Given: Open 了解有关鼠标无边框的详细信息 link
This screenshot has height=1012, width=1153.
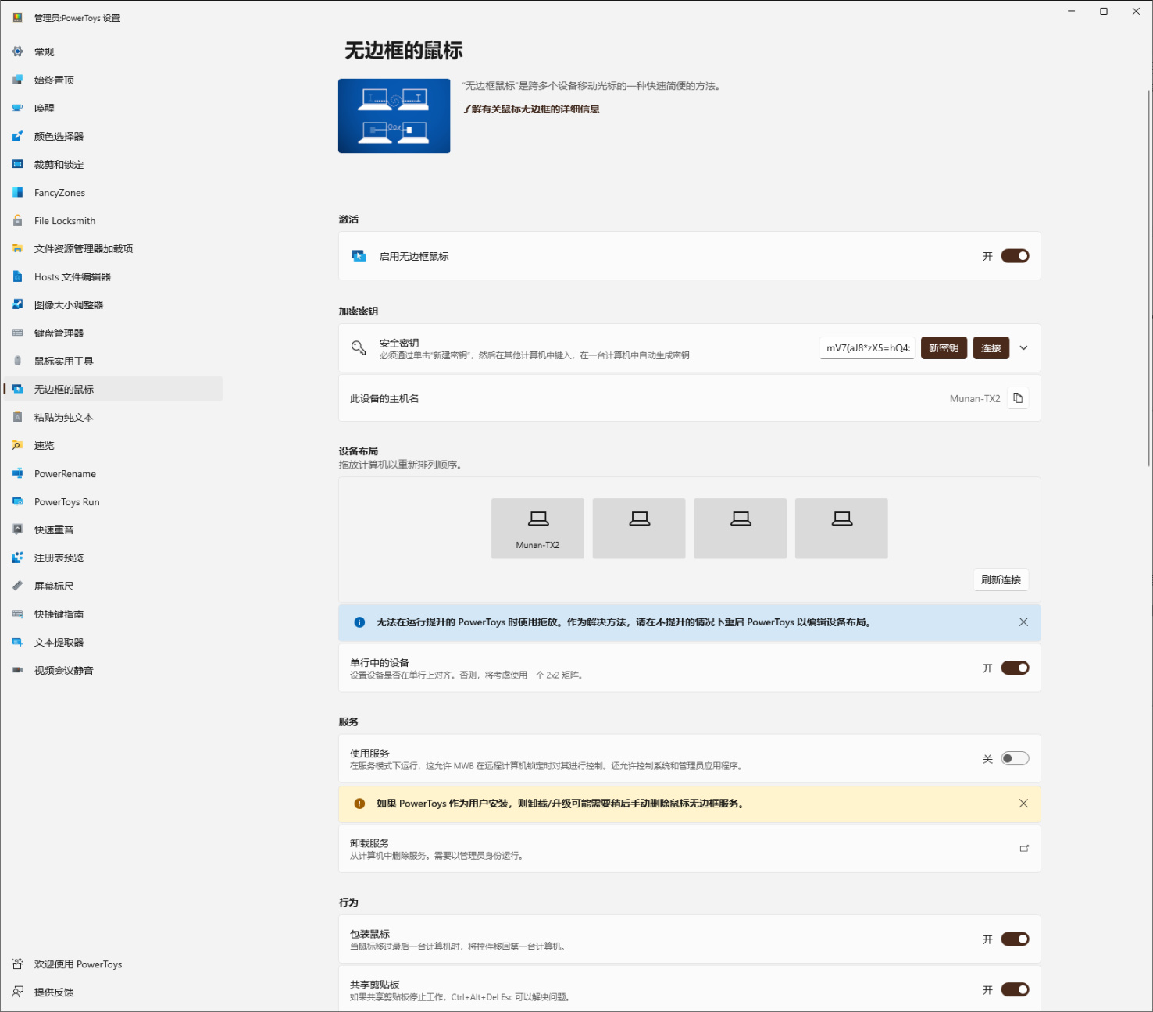Looking at the screenshot, I should pos(530,109).
